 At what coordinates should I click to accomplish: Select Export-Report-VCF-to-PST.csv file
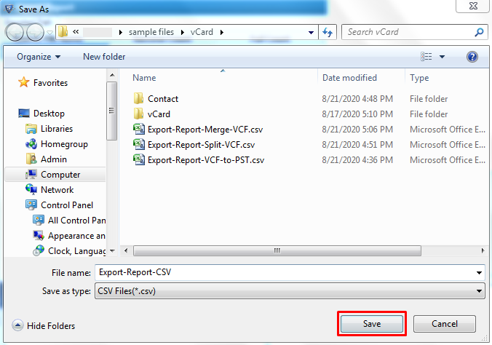[x=205, y=160]
